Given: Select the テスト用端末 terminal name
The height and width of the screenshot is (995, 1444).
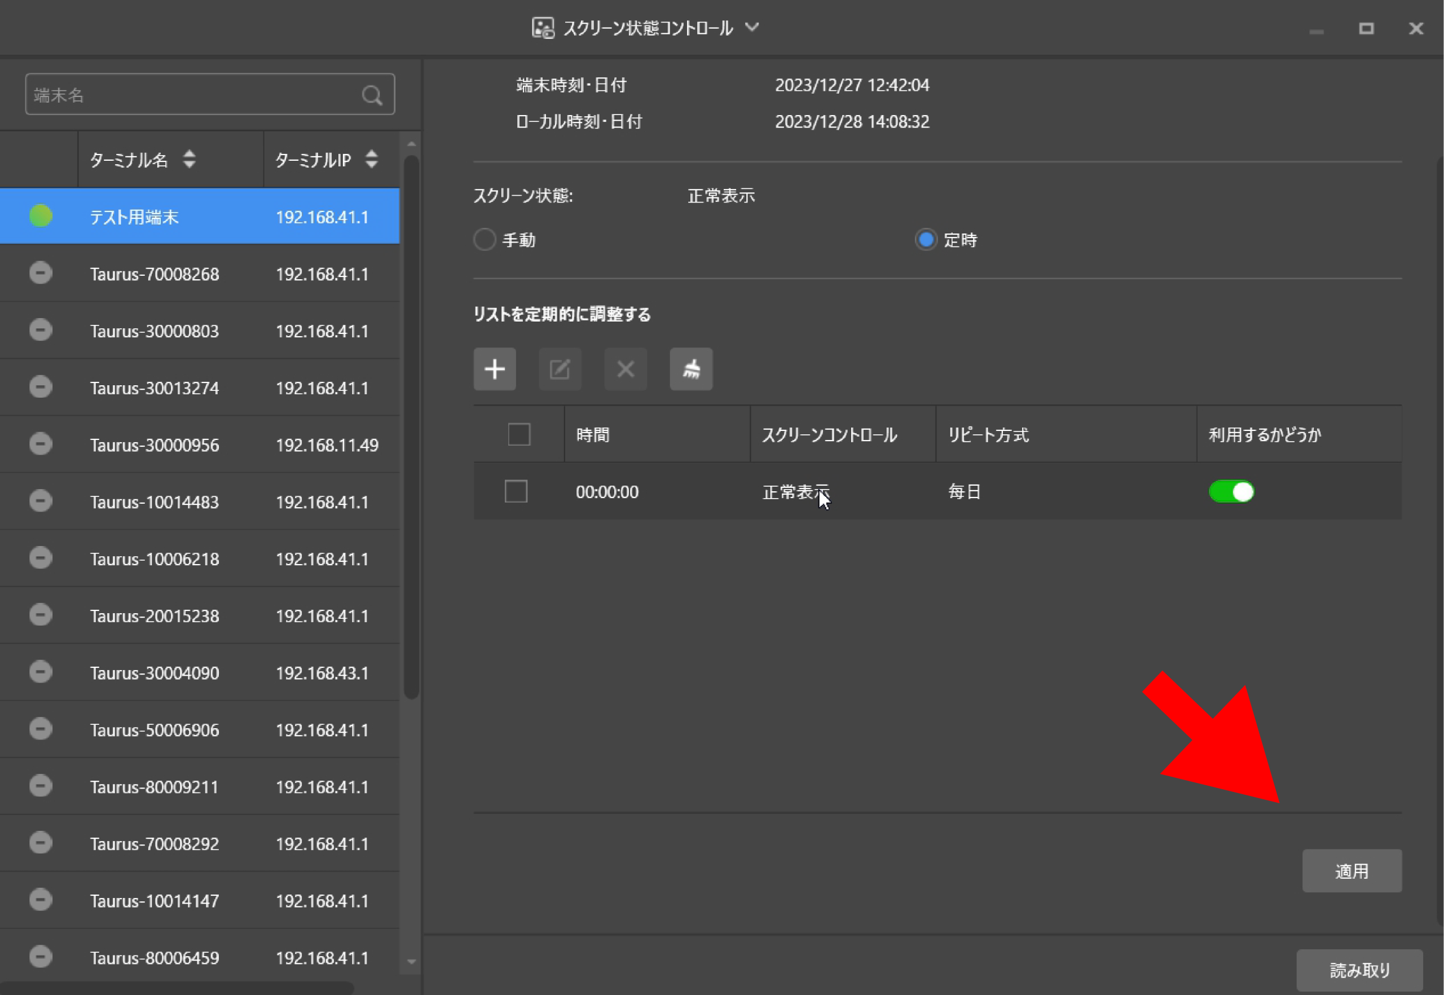Looking at the screenshot, I should pyautogui.click(x=134, y=217).
